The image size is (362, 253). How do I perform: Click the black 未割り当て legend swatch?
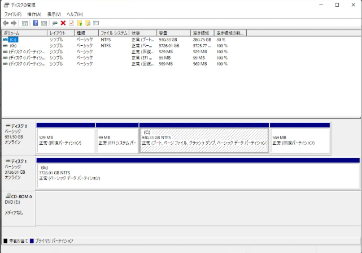pyautogui.click(x=6, y=241)
